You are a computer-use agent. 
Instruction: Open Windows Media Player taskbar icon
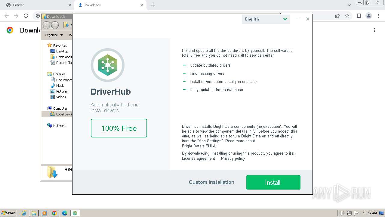click(44, 213)
